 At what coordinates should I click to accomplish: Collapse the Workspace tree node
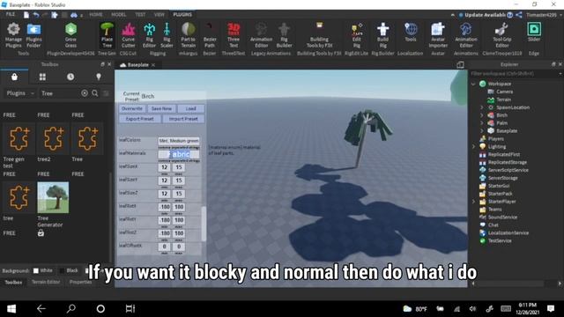coord(473,84)
